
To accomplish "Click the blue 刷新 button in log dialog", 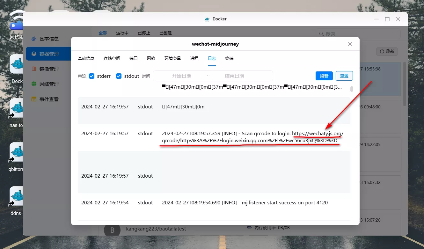I will coord(324,76).
